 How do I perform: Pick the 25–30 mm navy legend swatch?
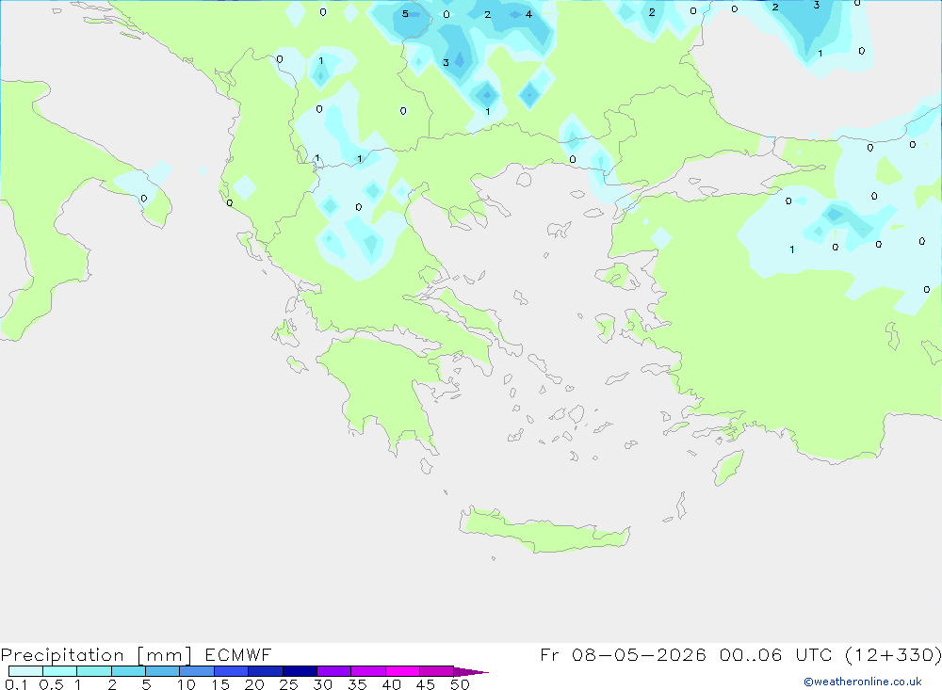300,671
